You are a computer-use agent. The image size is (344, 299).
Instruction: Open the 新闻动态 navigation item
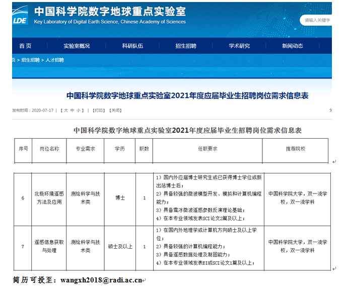tap(293, 46)
